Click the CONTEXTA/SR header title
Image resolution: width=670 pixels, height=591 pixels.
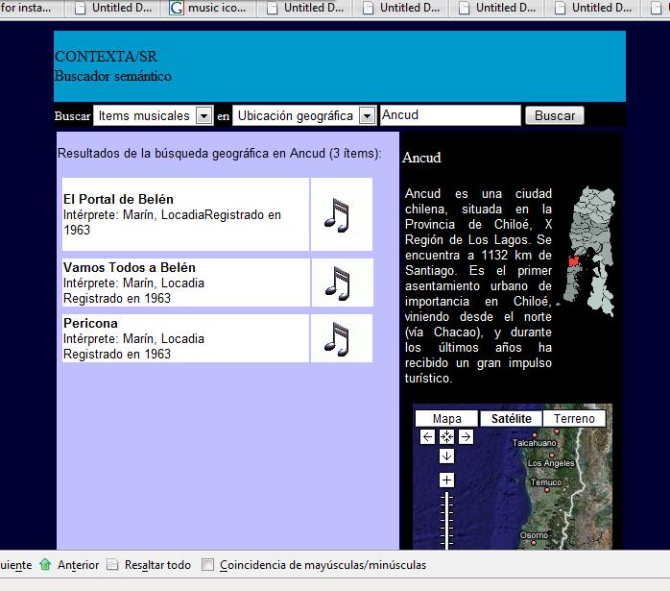pos(106,56)
